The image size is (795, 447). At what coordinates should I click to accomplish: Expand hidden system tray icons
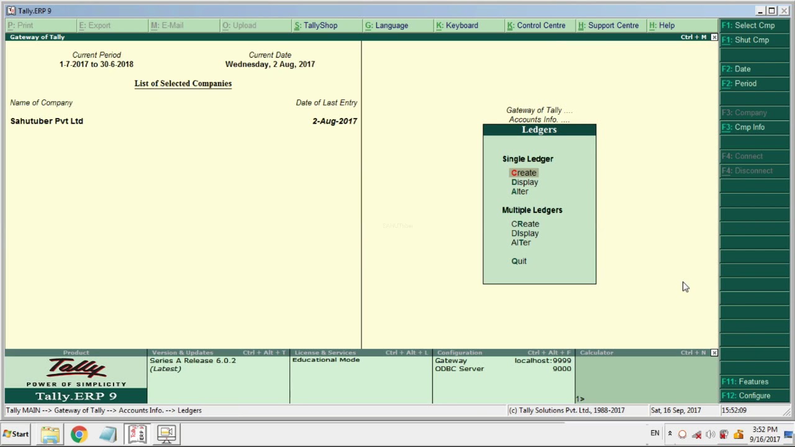(670, 433)
